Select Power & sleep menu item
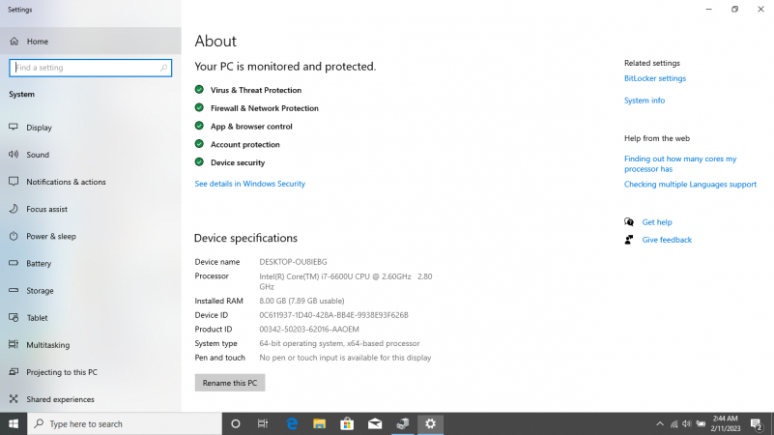Image resolution: width=774 pixels, height=435 pixels. coord(90,236)
